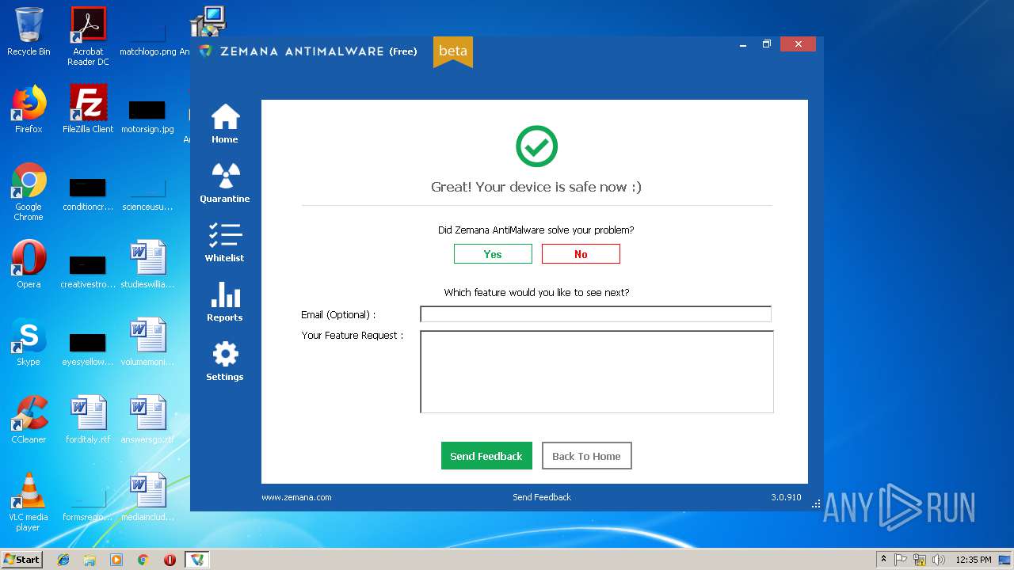Viewport: 1014px width, 570px height.
Task: Select the Firefox desktop icon
Action: point(29,109)
